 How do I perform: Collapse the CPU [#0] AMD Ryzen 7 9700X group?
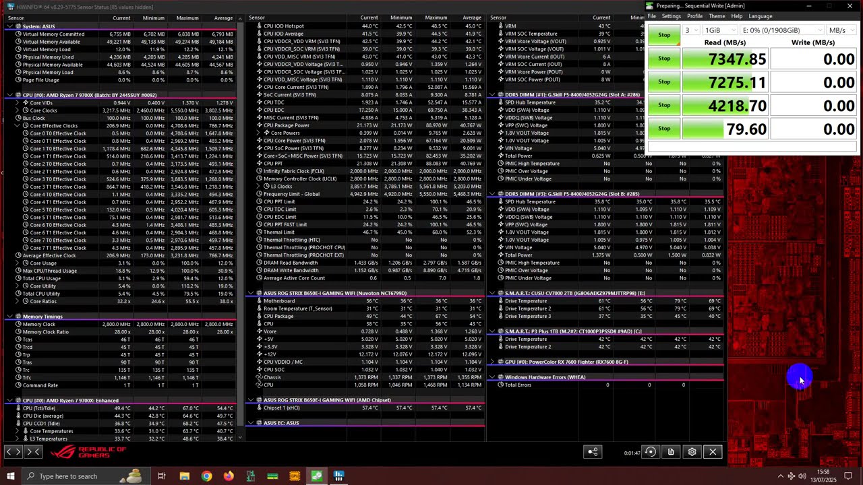point(10,95)
